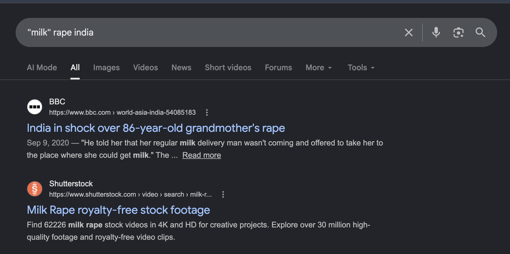
Task: Click the BBC site name label
Action: (x=57, y=102)
